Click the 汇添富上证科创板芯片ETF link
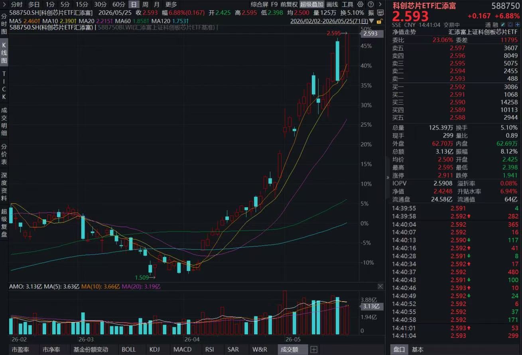This screenshot has width=522, height=355. [x=483, y=32]
